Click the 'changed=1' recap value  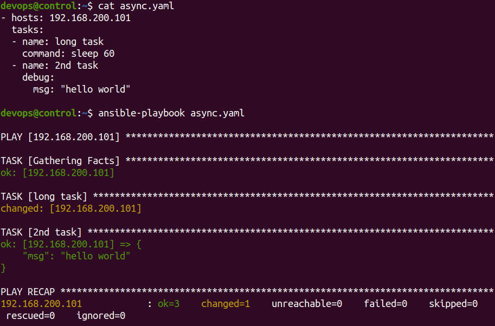click(x=226, y=304)
